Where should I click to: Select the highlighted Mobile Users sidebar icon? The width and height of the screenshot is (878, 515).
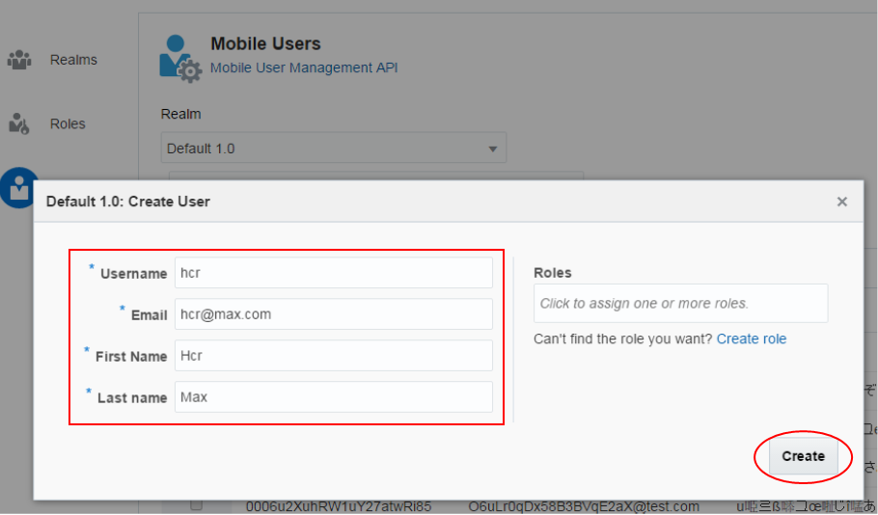19,188
